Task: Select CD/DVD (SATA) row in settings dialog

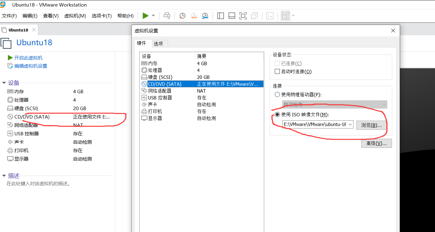Action: (201, 84)
